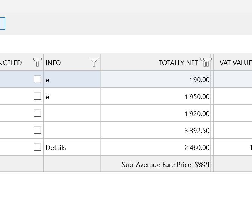Click the 2'460.00 Totally Net cell
Screen dimensions: 252x214
click(196, 148)
